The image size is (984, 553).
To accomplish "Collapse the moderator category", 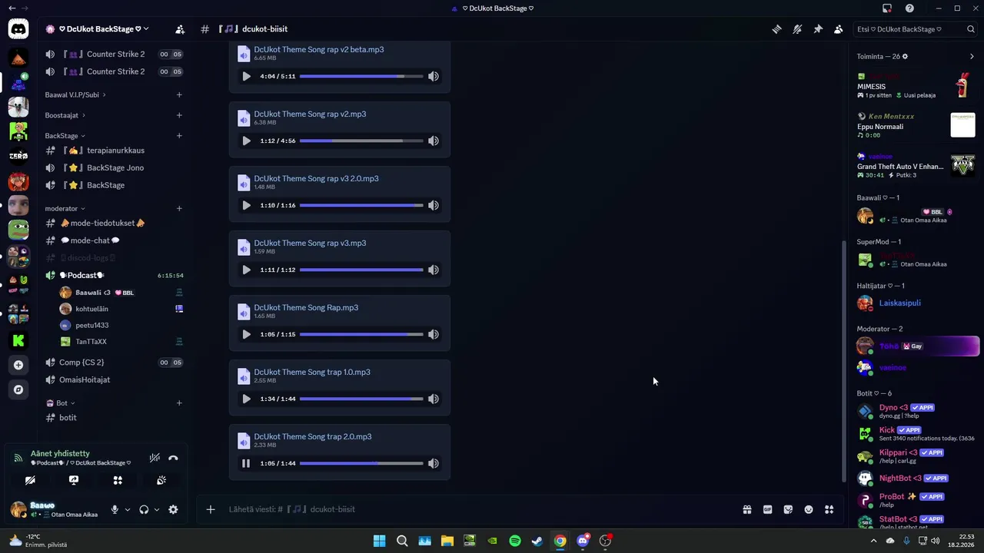I will (x=65, y=208).
